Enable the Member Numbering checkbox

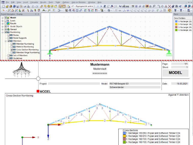pyautogui.click(x=12, y=44)
